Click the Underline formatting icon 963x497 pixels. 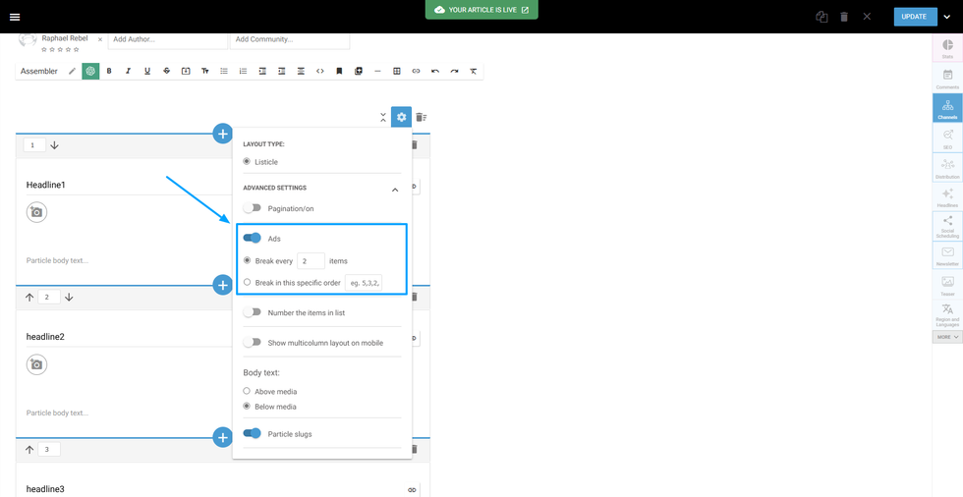click(x=147, y=72)
